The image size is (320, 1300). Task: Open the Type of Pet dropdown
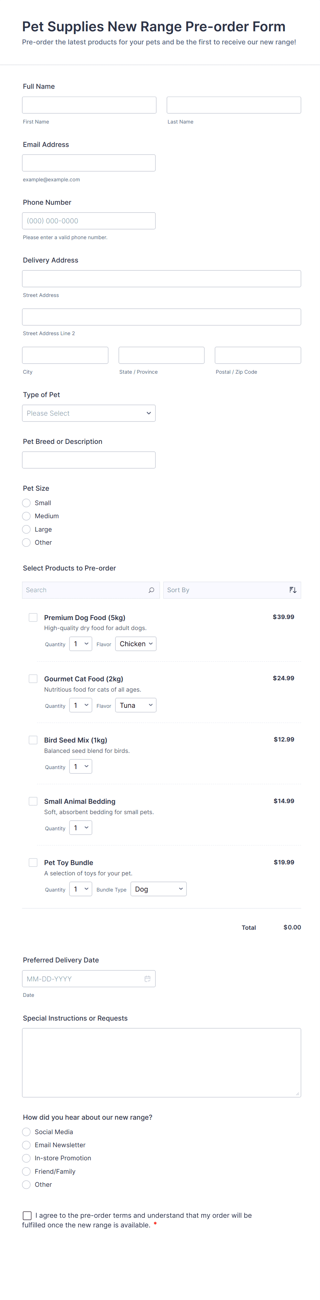coord(89,413)
